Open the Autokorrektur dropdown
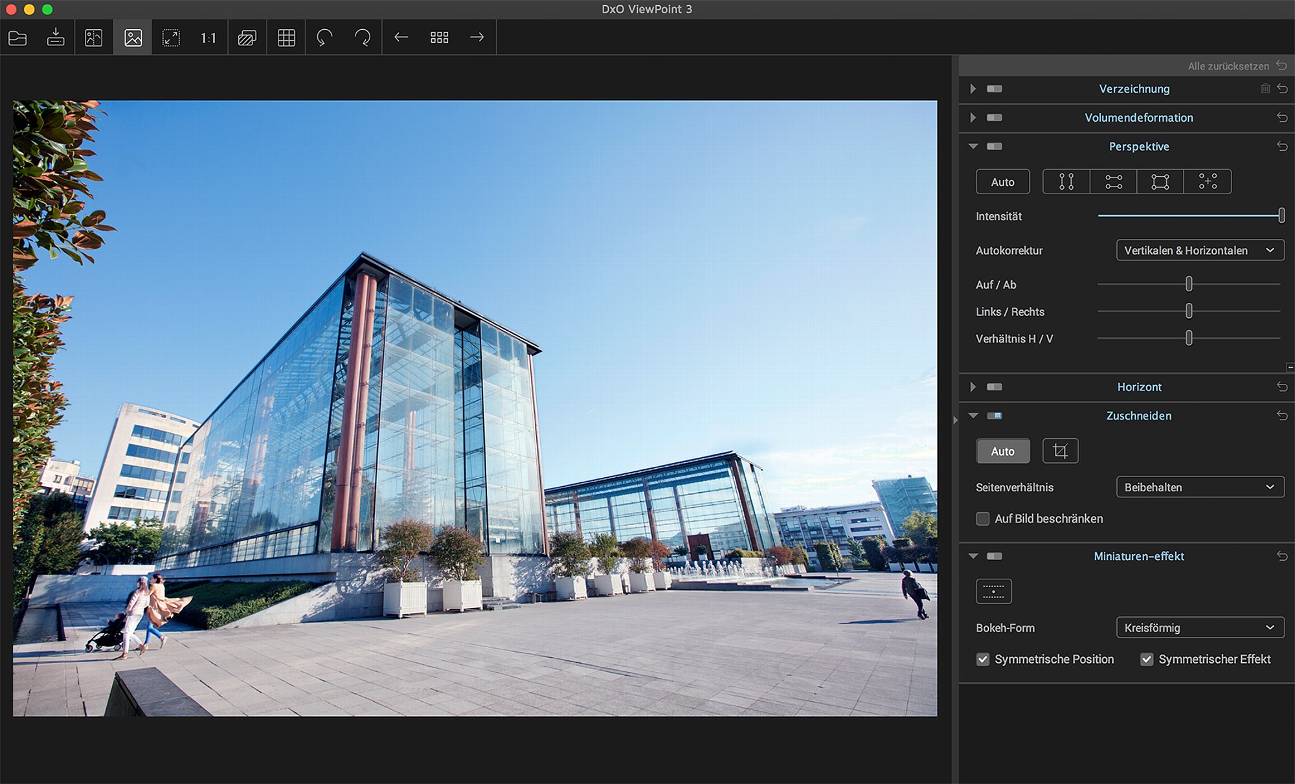 point(1200,251)
